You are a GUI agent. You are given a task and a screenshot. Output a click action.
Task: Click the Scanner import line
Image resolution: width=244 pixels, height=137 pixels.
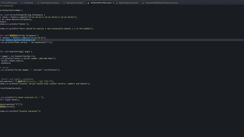[x=7, y=6]
